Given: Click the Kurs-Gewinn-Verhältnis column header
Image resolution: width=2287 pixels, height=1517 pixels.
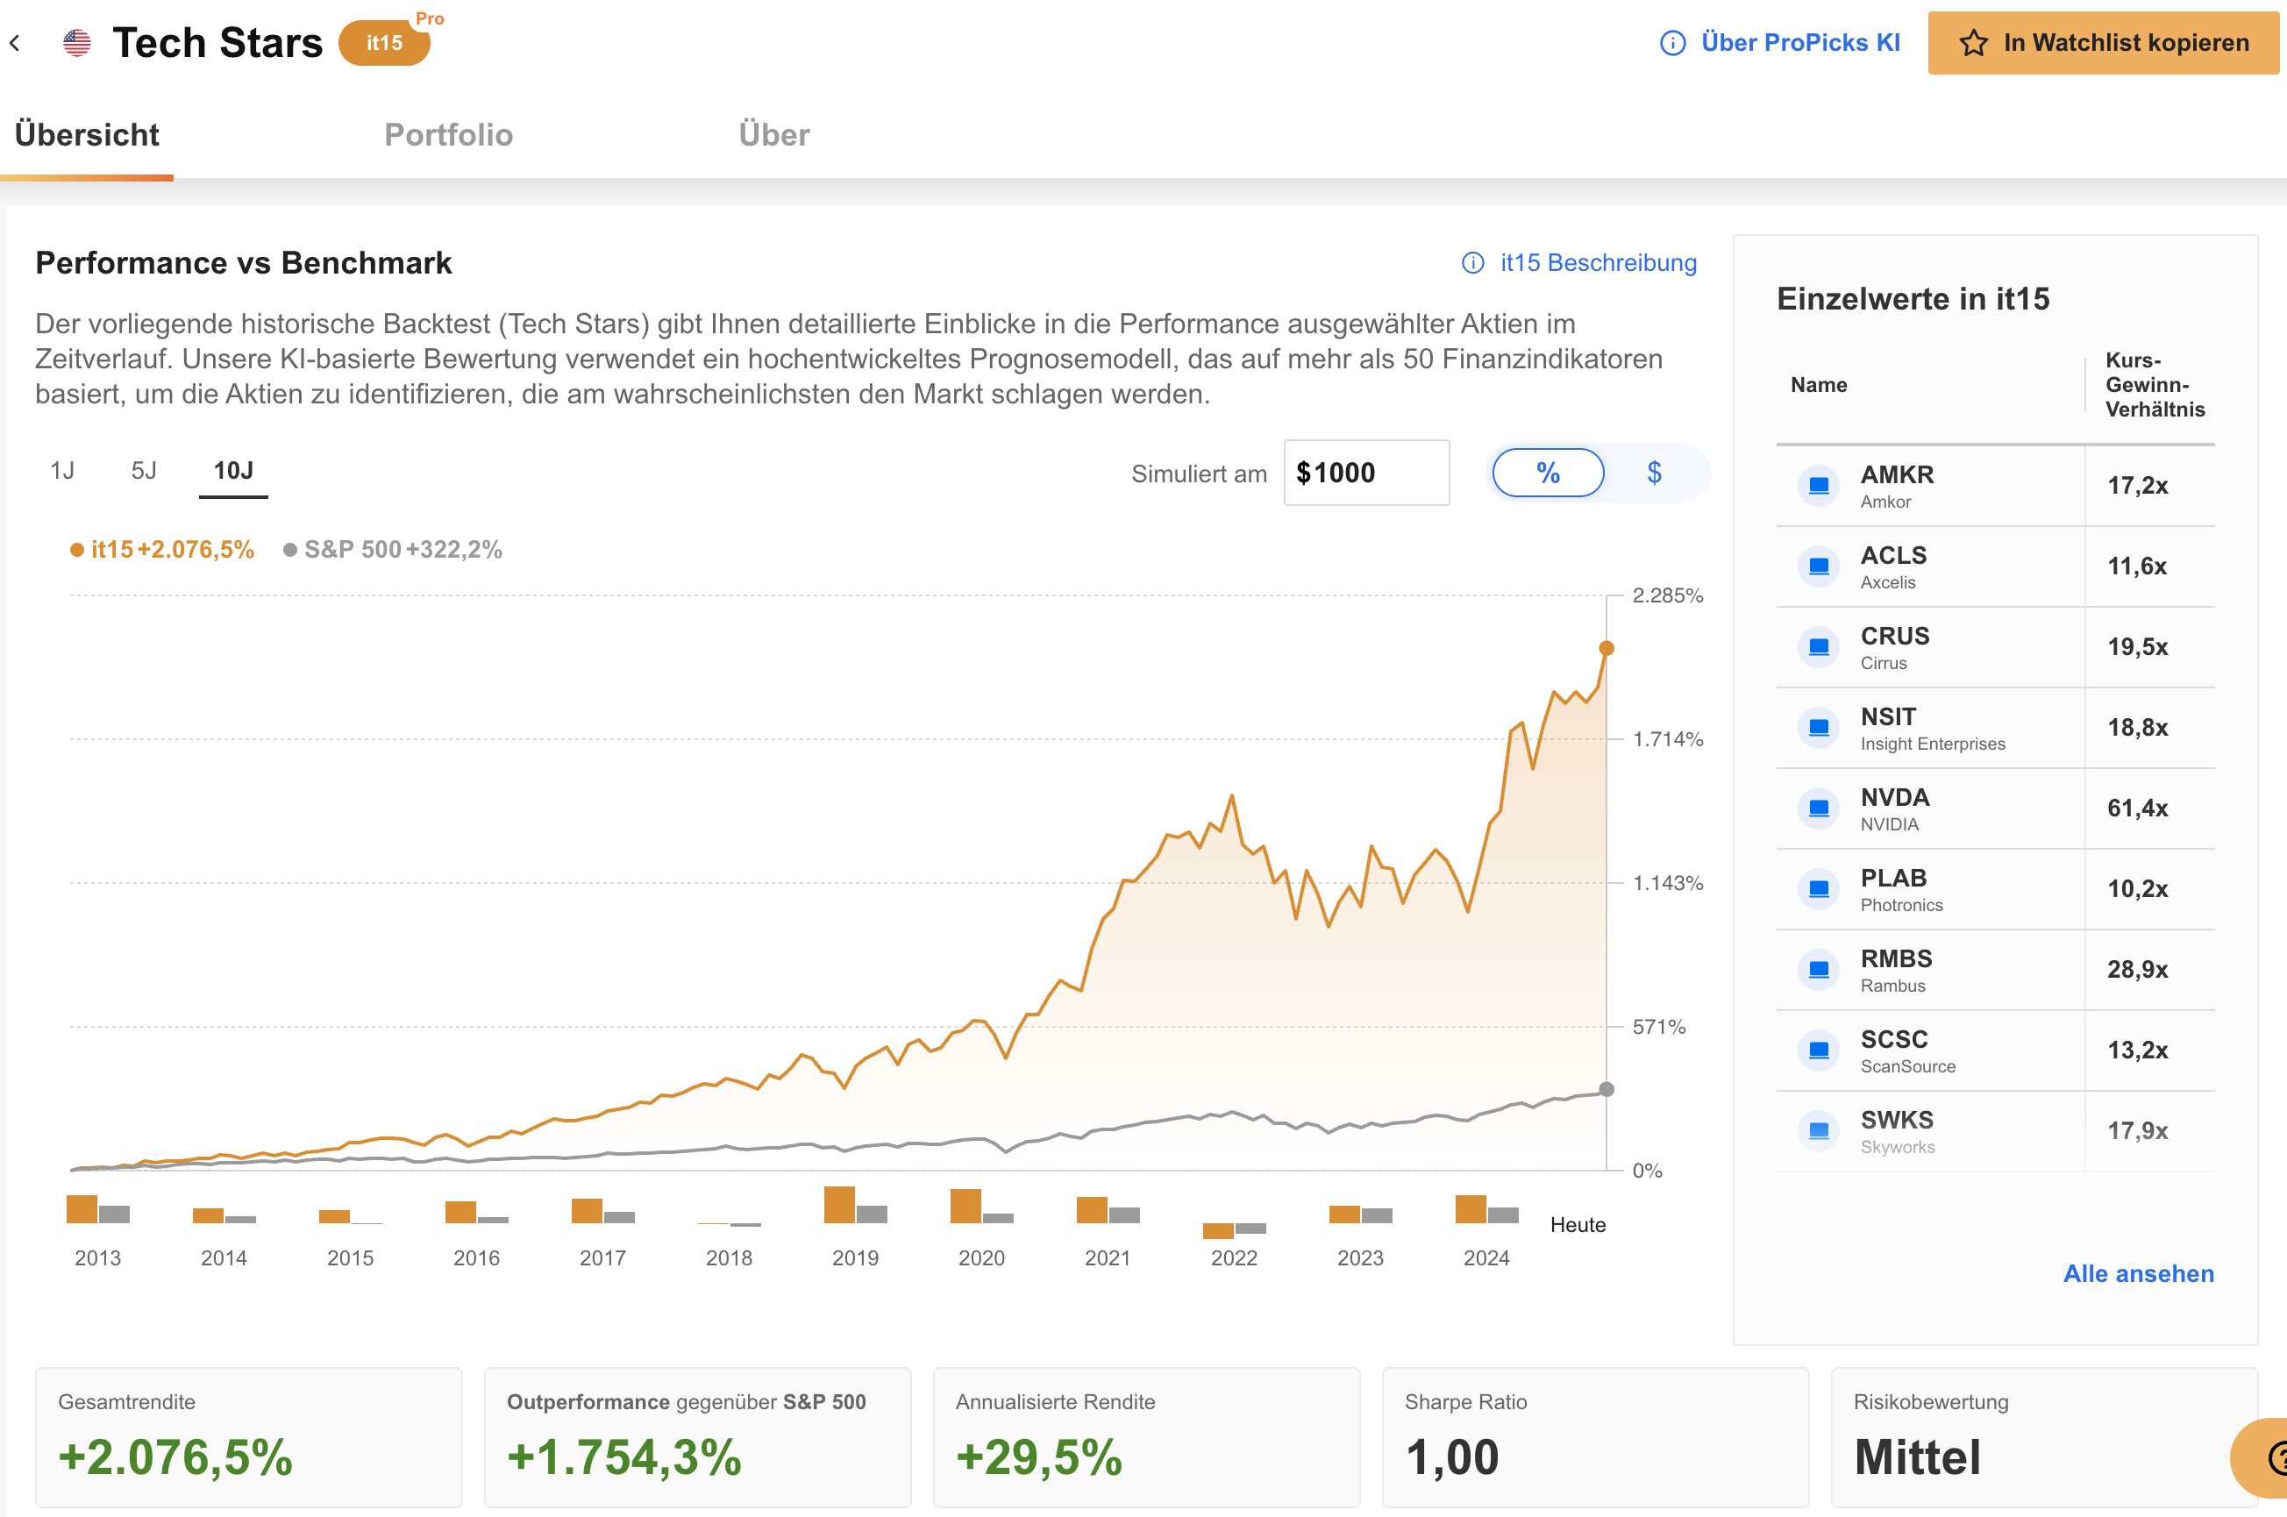Looking at the screenshot, I should (x=2155, y=385).
